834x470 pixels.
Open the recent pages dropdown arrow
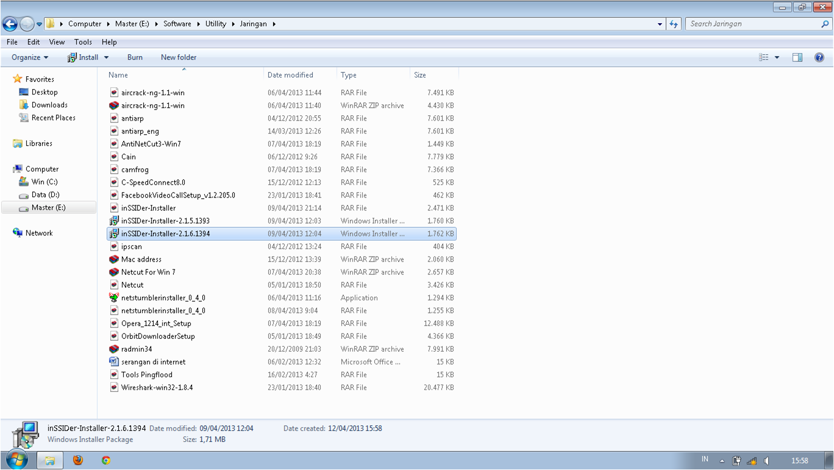coord(39,24)
